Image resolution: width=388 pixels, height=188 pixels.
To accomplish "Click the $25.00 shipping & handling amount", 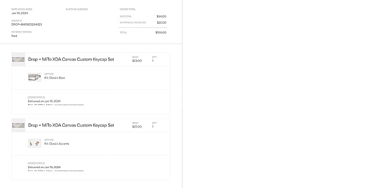I will point(162,22).
